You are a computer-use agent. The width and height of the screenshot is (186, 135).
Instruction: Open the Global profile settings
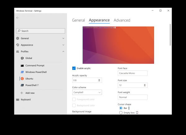tap(29, 58)
